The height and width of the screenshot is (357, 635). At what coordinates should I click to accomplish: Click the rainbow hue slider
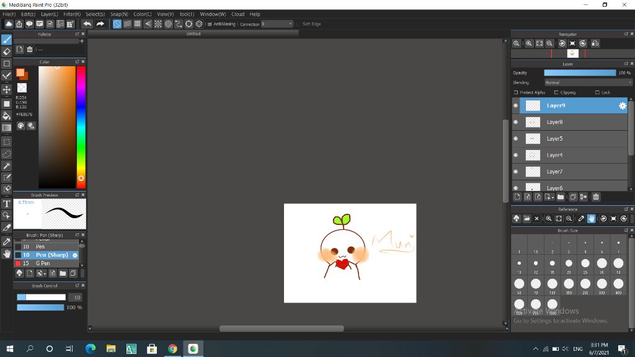(x=81, y=127)
